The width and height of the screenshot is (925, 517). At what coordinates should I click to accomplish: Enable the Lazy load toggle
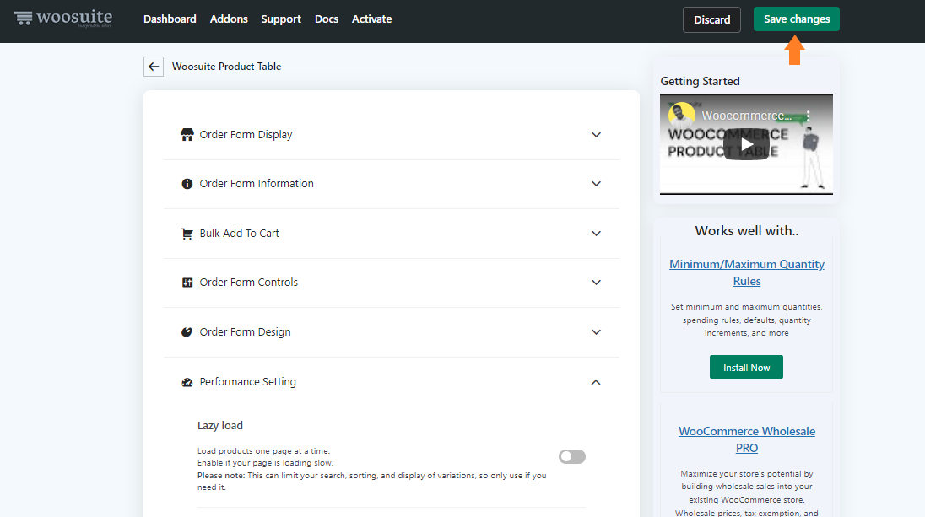click(x=571, y=456)
